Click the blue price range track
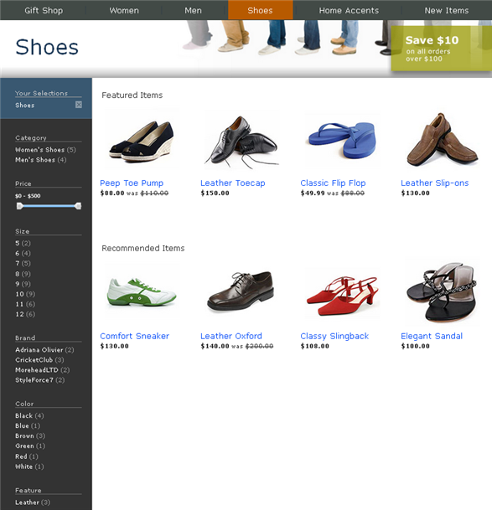492x510 pixels. tap(49, 206)
